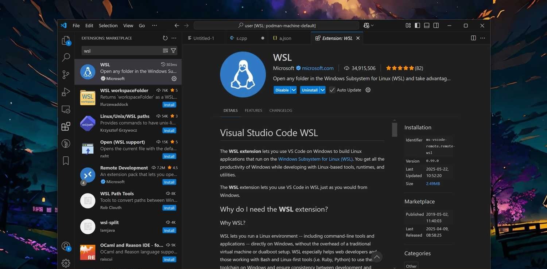Open the Edit menu

point(89,26)
